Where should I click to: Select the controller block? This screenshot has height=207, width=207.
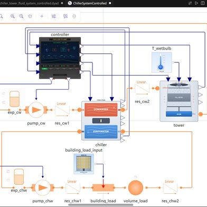click(60, 58)
